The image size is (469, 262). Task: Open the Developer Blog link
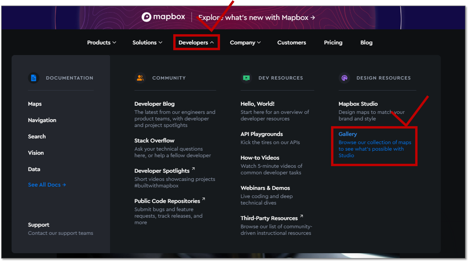coord(154,104)
